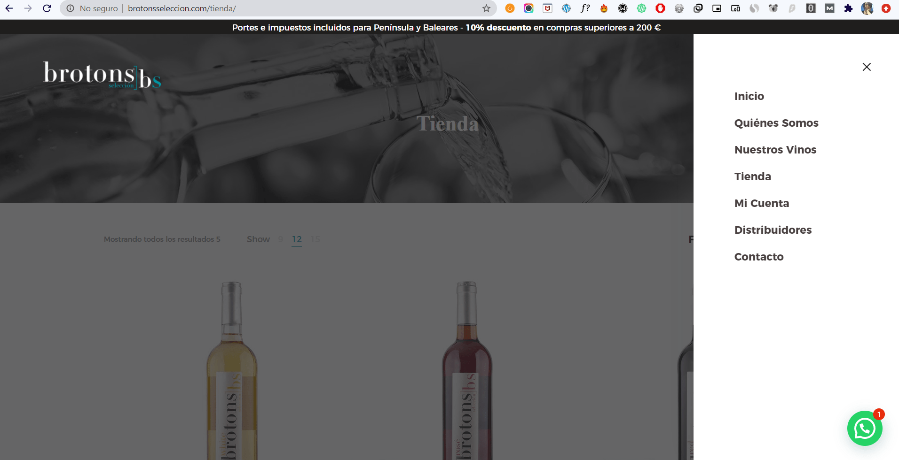
Task: Open the McAfee shield extension
Action: pyautogui.click(x=547, y=8)
